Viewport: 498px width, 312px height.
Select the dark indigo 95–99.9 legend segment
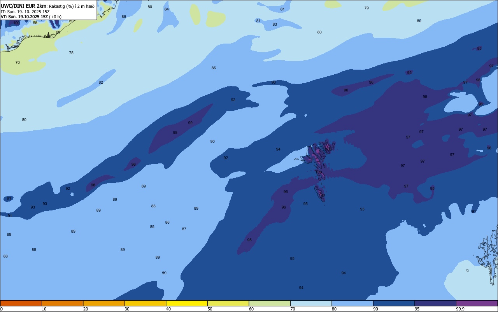point(435,303)
